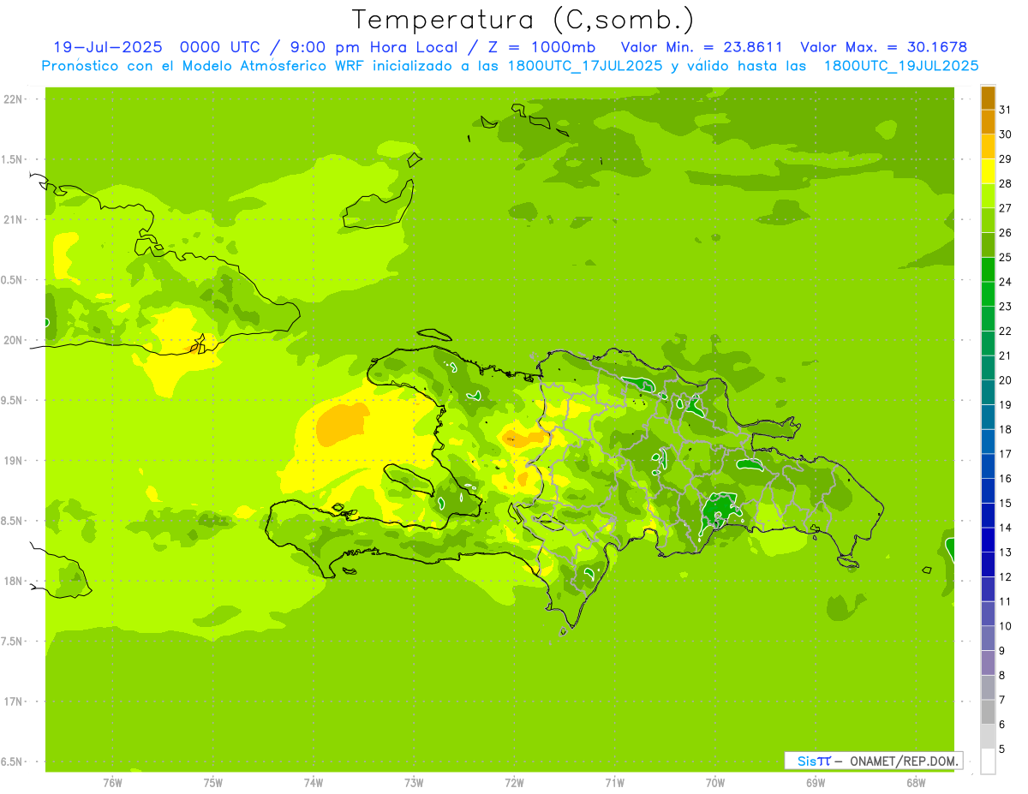
Task: Click the green legend swatch between 24 and 25
Action: [988, 270]
